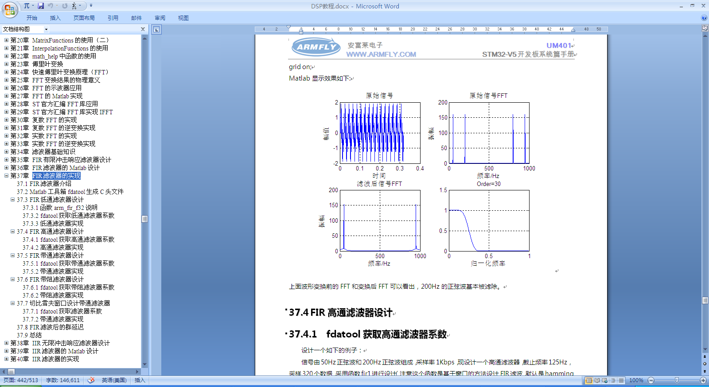The height and width of the screenshot is (387, 709).
Task: Toggle the 插入 insert/overtype mode in status bar
Action: (x=140, y=380)
